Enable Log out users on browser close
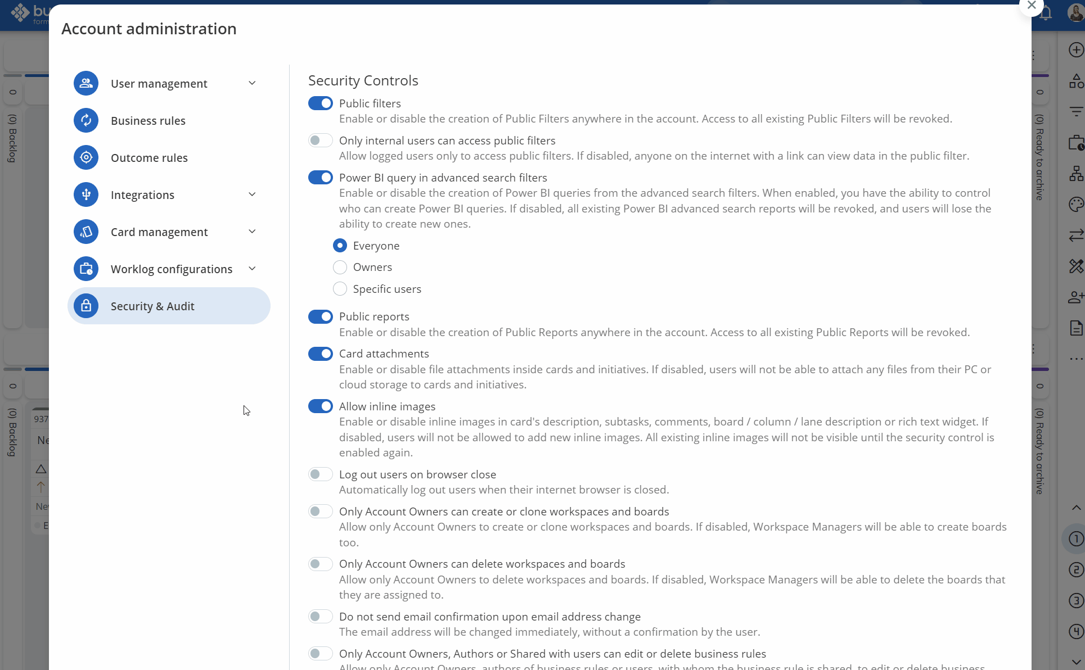Screen dimensions: 1085x670 point(321,474)
